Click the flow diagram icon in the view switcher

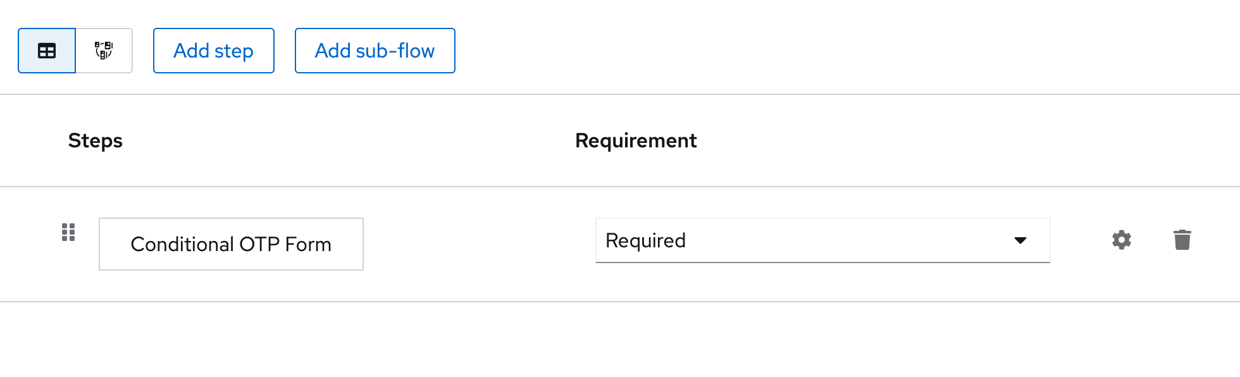pos(104,51)
